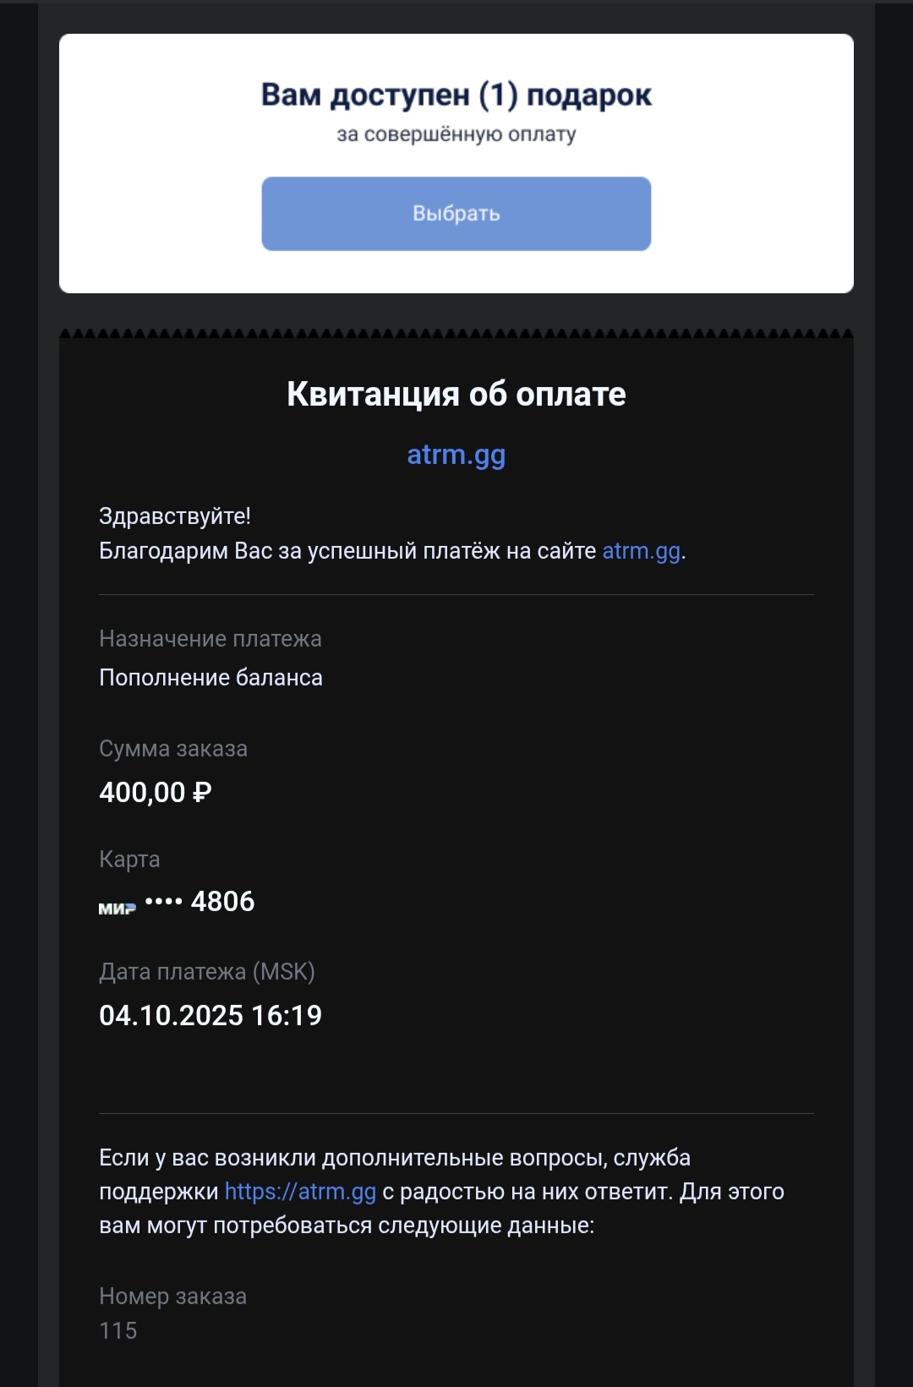Click the Здравствуйте! greeting text
The width and height of the screenshot is (913, 1387).
[x=175, y=516]
